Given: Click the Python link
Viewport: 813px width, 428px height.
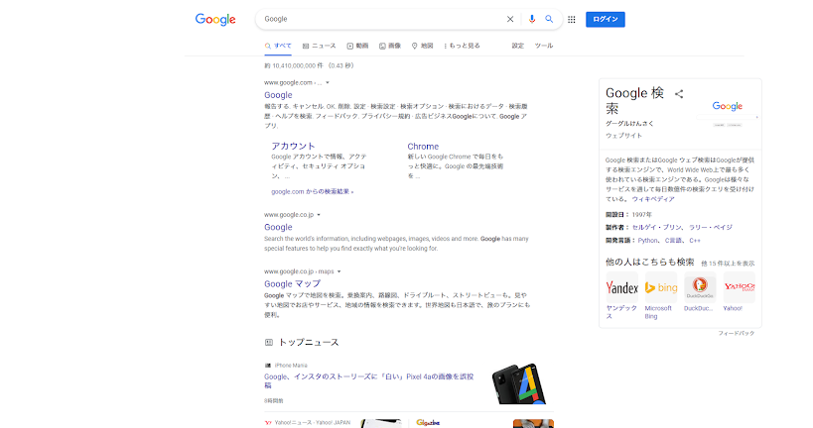Looking at the screenshot, I should [x=647, y=241].
